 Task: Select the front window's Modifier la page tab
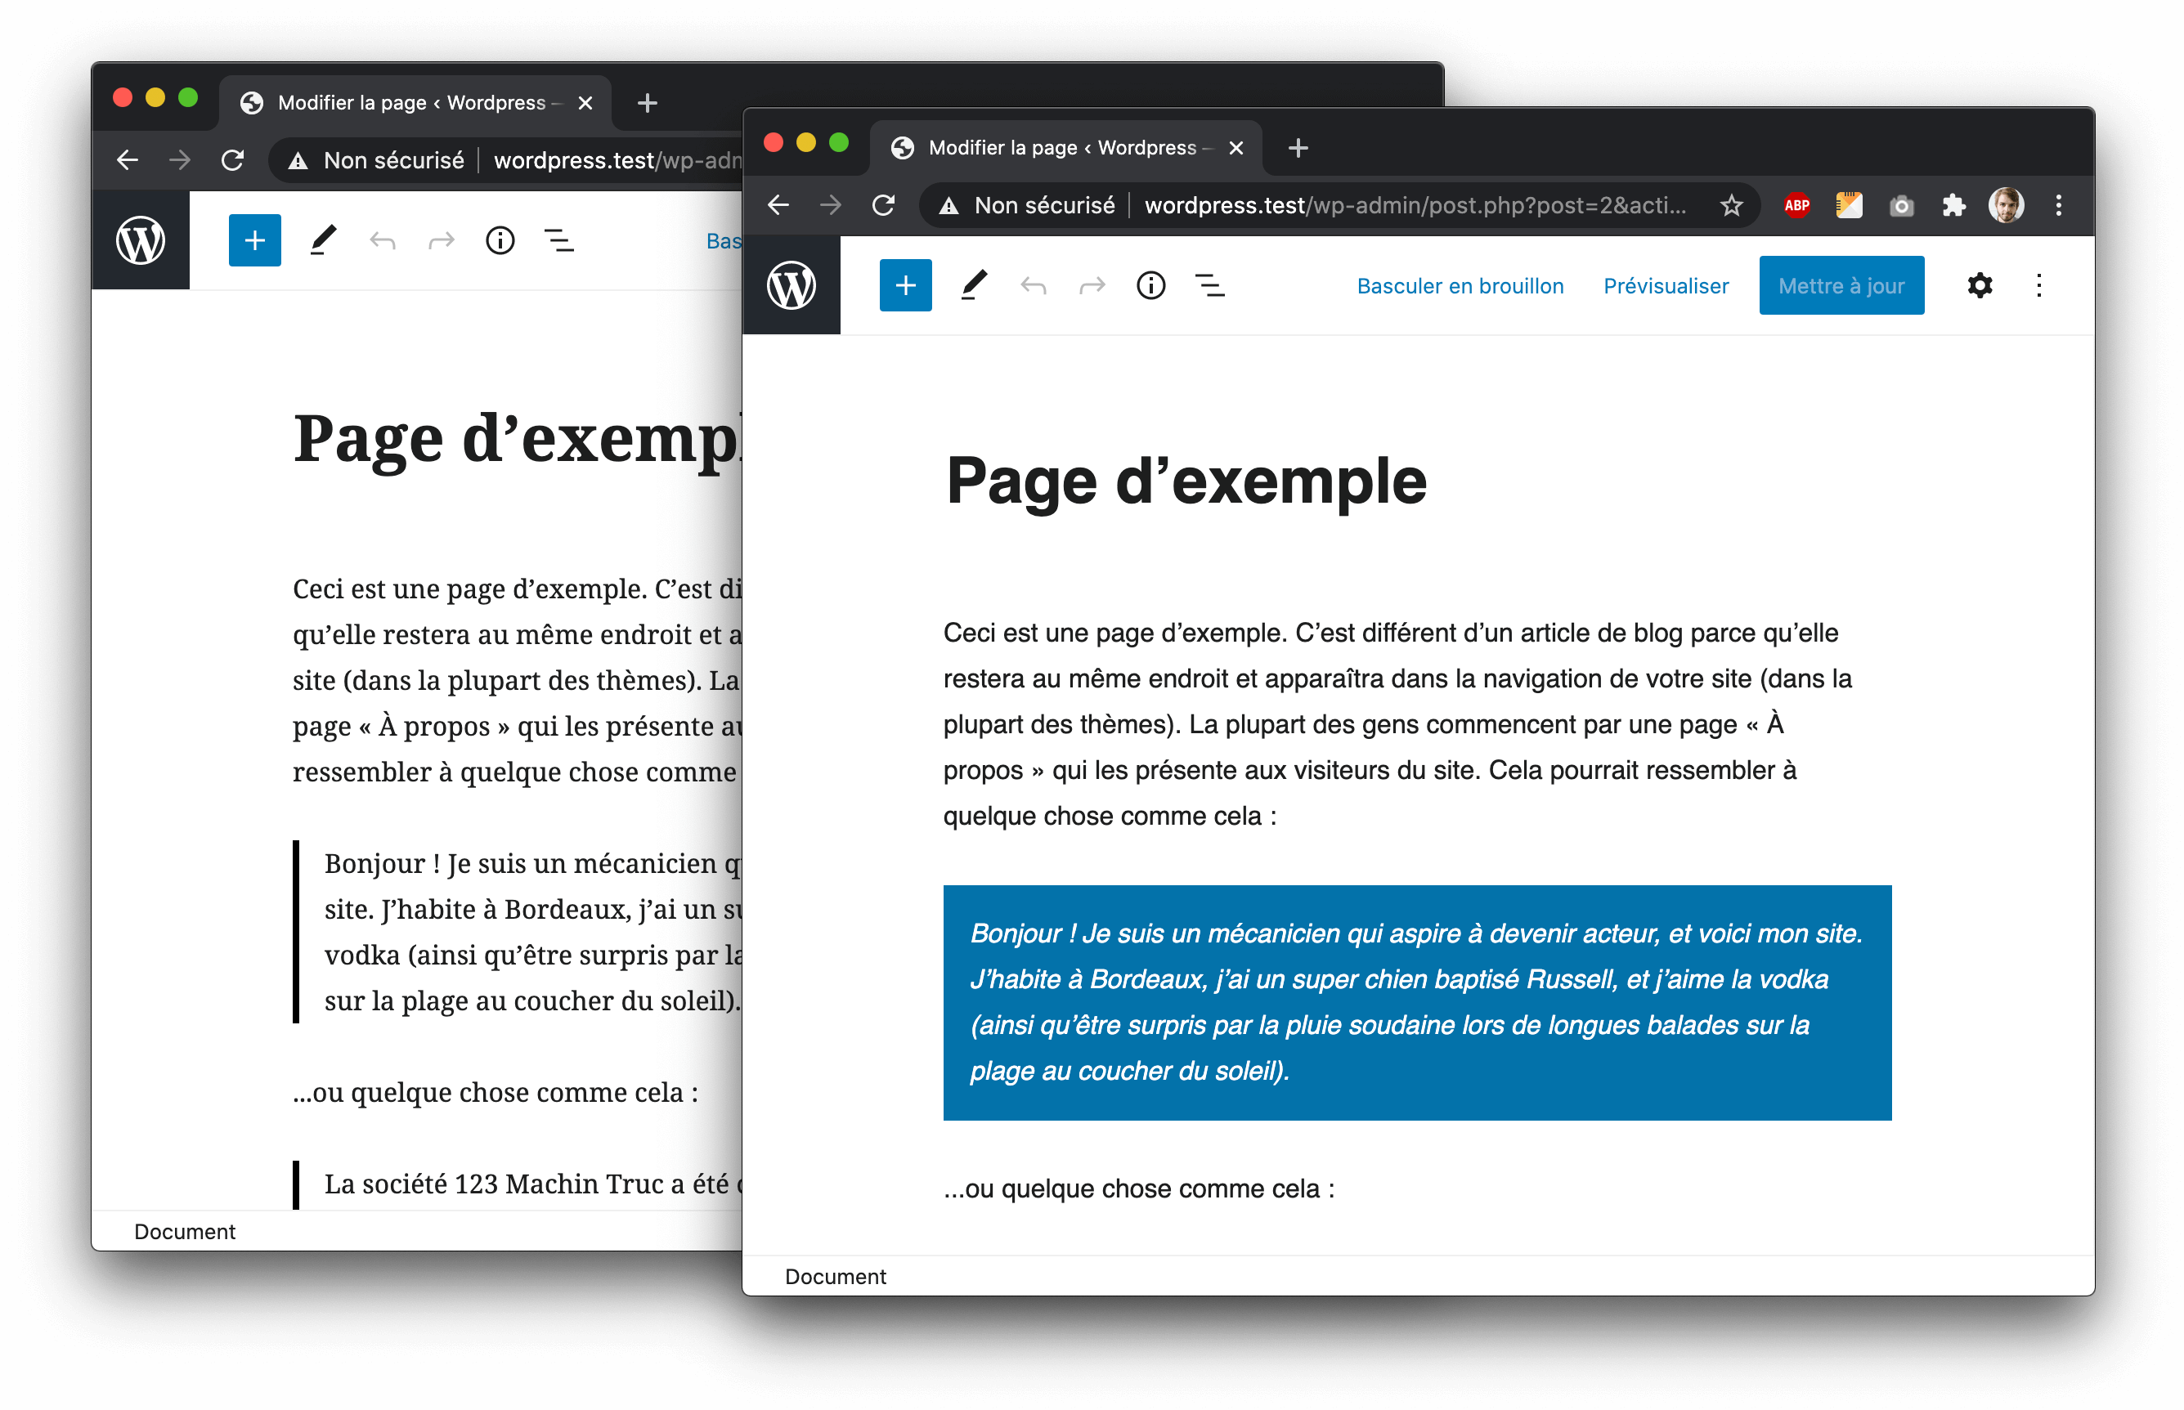coord(1062,147)
